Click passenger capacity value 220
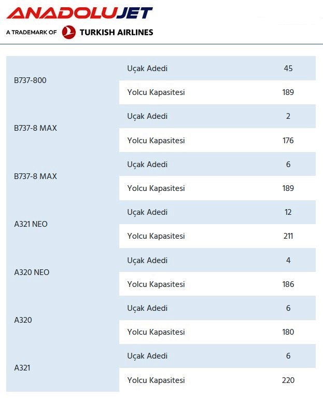Image resolution: width=323 pixels, height=398 pixels. 288,380
